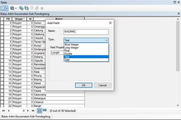Click the Cimanuk name cell
Image resolution: width=181 pixels, height=120 pixels.
(x=59, y=102)
